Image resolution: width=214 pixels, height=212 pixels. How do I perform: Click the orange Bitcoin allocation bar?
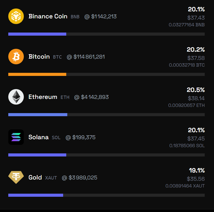pyautogui.click(x=106, y=74)
